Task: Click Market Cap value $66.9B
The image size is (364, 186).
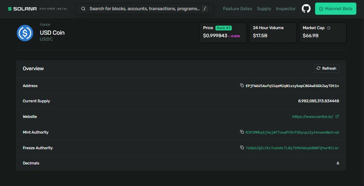Action: coord(310,36)
